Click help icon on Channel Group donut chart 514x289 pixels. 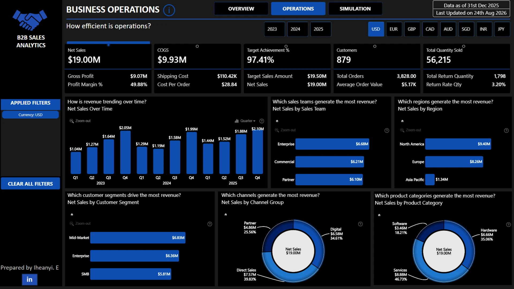[x=360, y=224]
